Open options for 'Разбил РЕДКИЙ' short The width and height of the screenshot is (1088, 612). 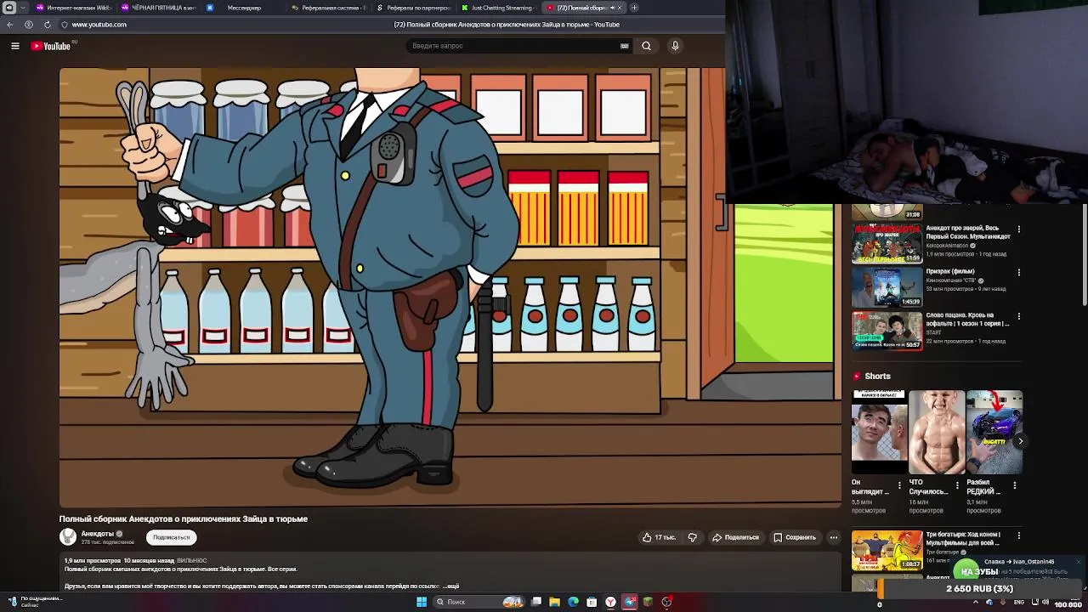[1014, 485]
